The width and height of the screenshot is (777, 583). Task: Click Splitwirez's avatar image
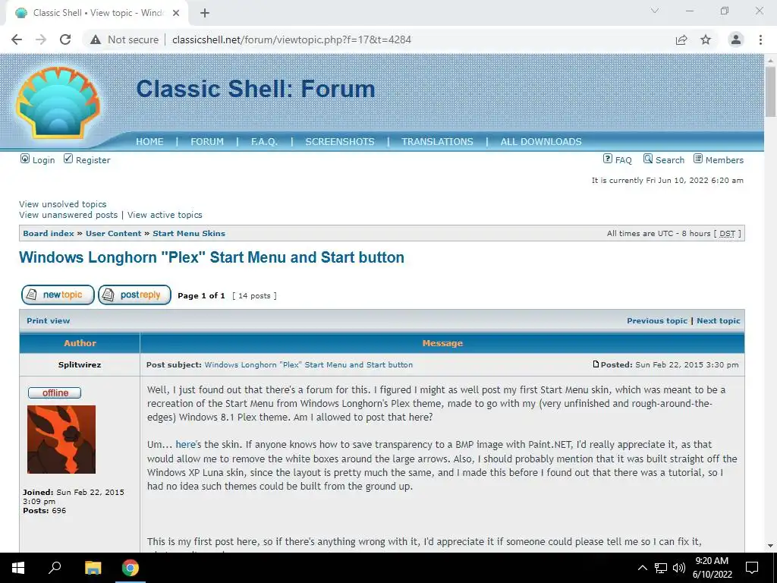pos(61,440)
